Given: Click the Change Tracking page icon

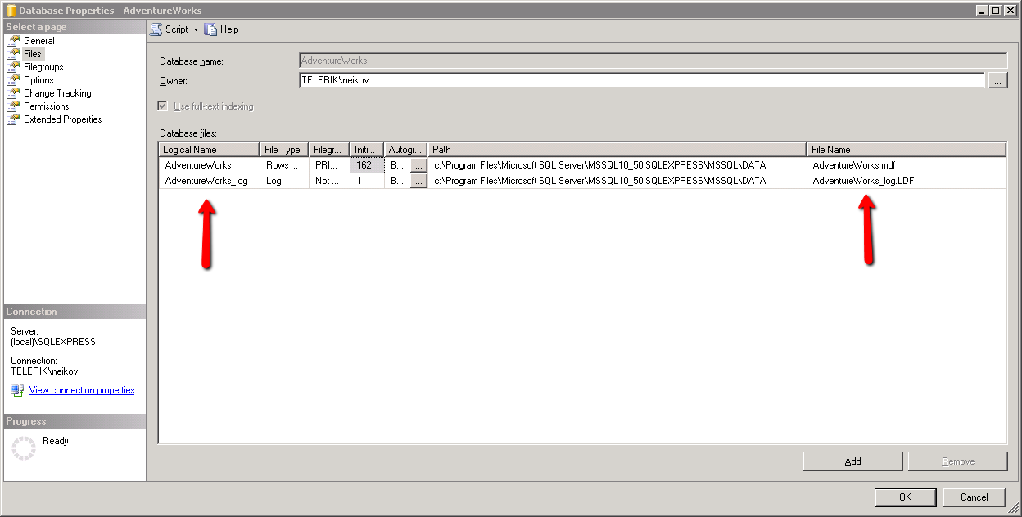Looking at the screenshot, I should tap(13, 93).
